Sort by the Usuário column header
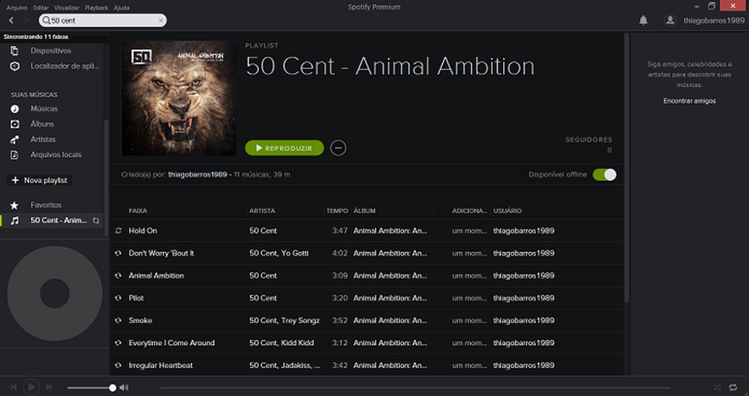 click(x=507, y=211)
